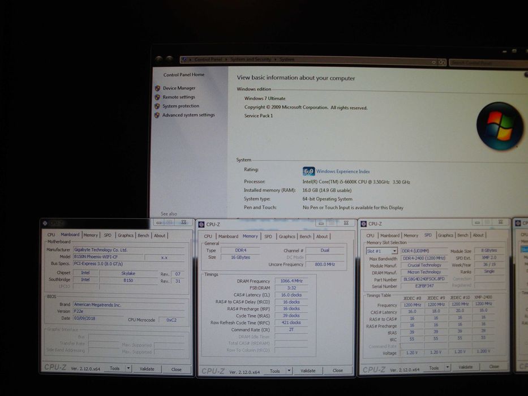Click CPU-Z app icon in Mainboard window title
The image size is (528, 396).
pyautogui.click(x=45, y=223)
